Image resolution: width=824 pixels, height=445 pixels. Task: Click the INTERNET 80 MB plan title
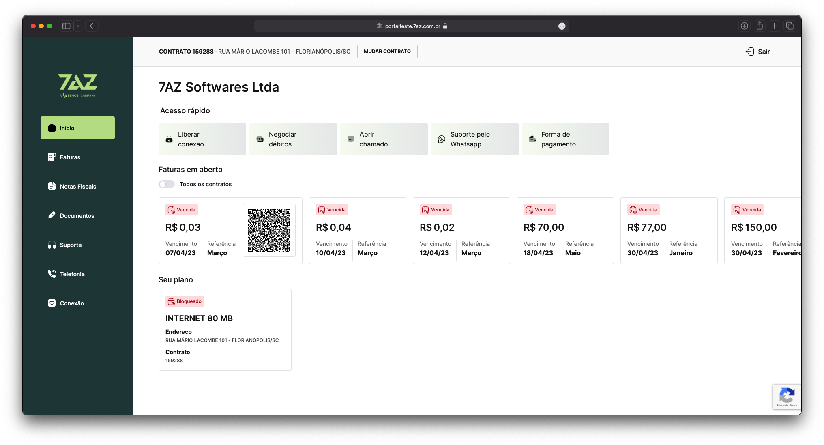pos(199,318)
